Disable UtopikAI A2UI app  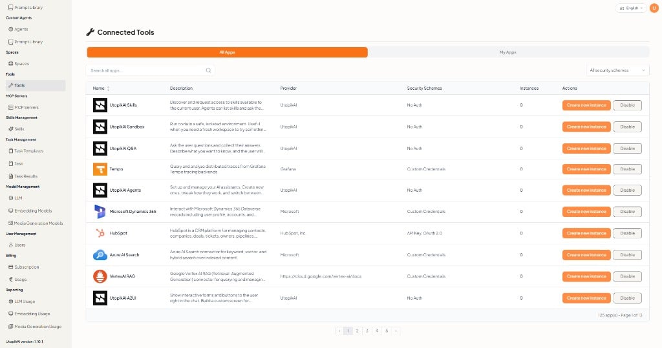(x=627, y=298)
